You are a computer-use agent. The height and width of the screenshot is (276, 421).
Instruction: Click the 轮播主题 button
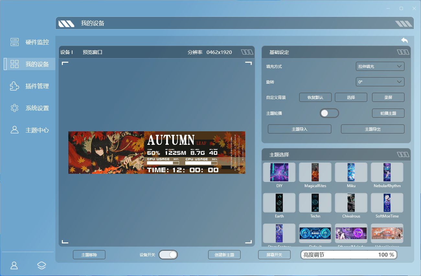(388, 113)
